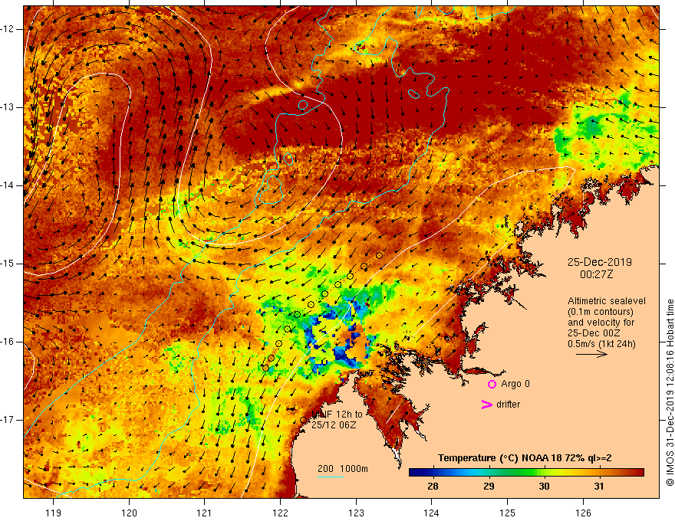Click the "25-Dec-2019" date text
Image resolution: width=675 pixels, height=521 pixels.
pos(600,262)
